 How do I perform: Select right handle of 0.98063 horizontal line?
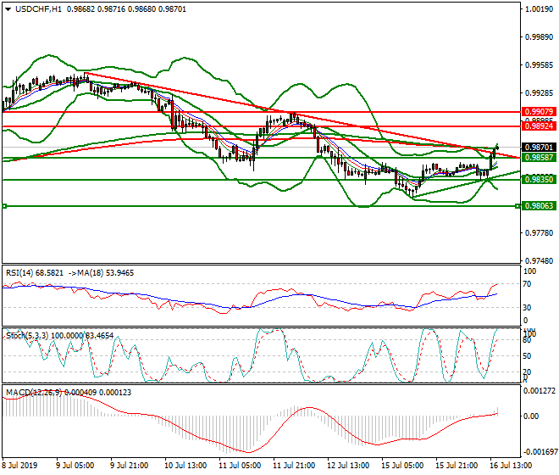pos(517,206)
